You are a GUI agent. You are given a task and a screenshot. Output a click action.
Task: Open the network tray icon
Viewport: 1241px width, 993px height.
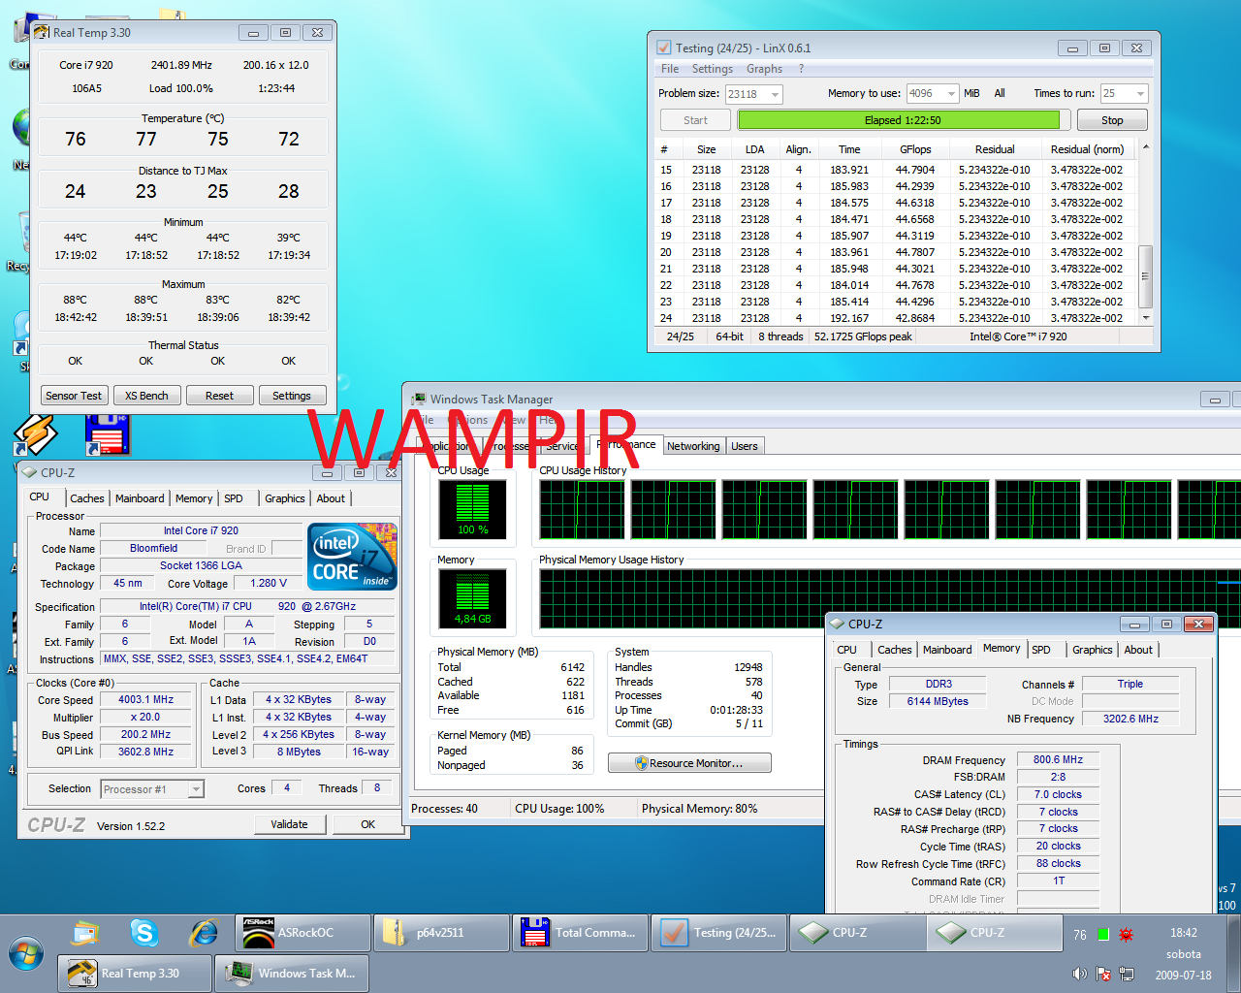point(1127,974)
